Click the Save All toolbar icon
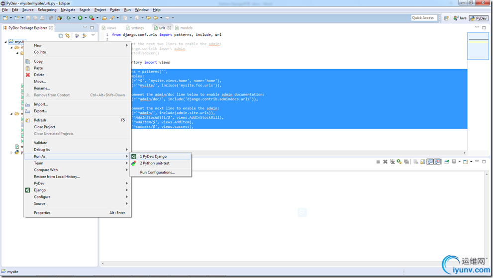The height and width of the screenshot is (278, 493). click(35, 18)
